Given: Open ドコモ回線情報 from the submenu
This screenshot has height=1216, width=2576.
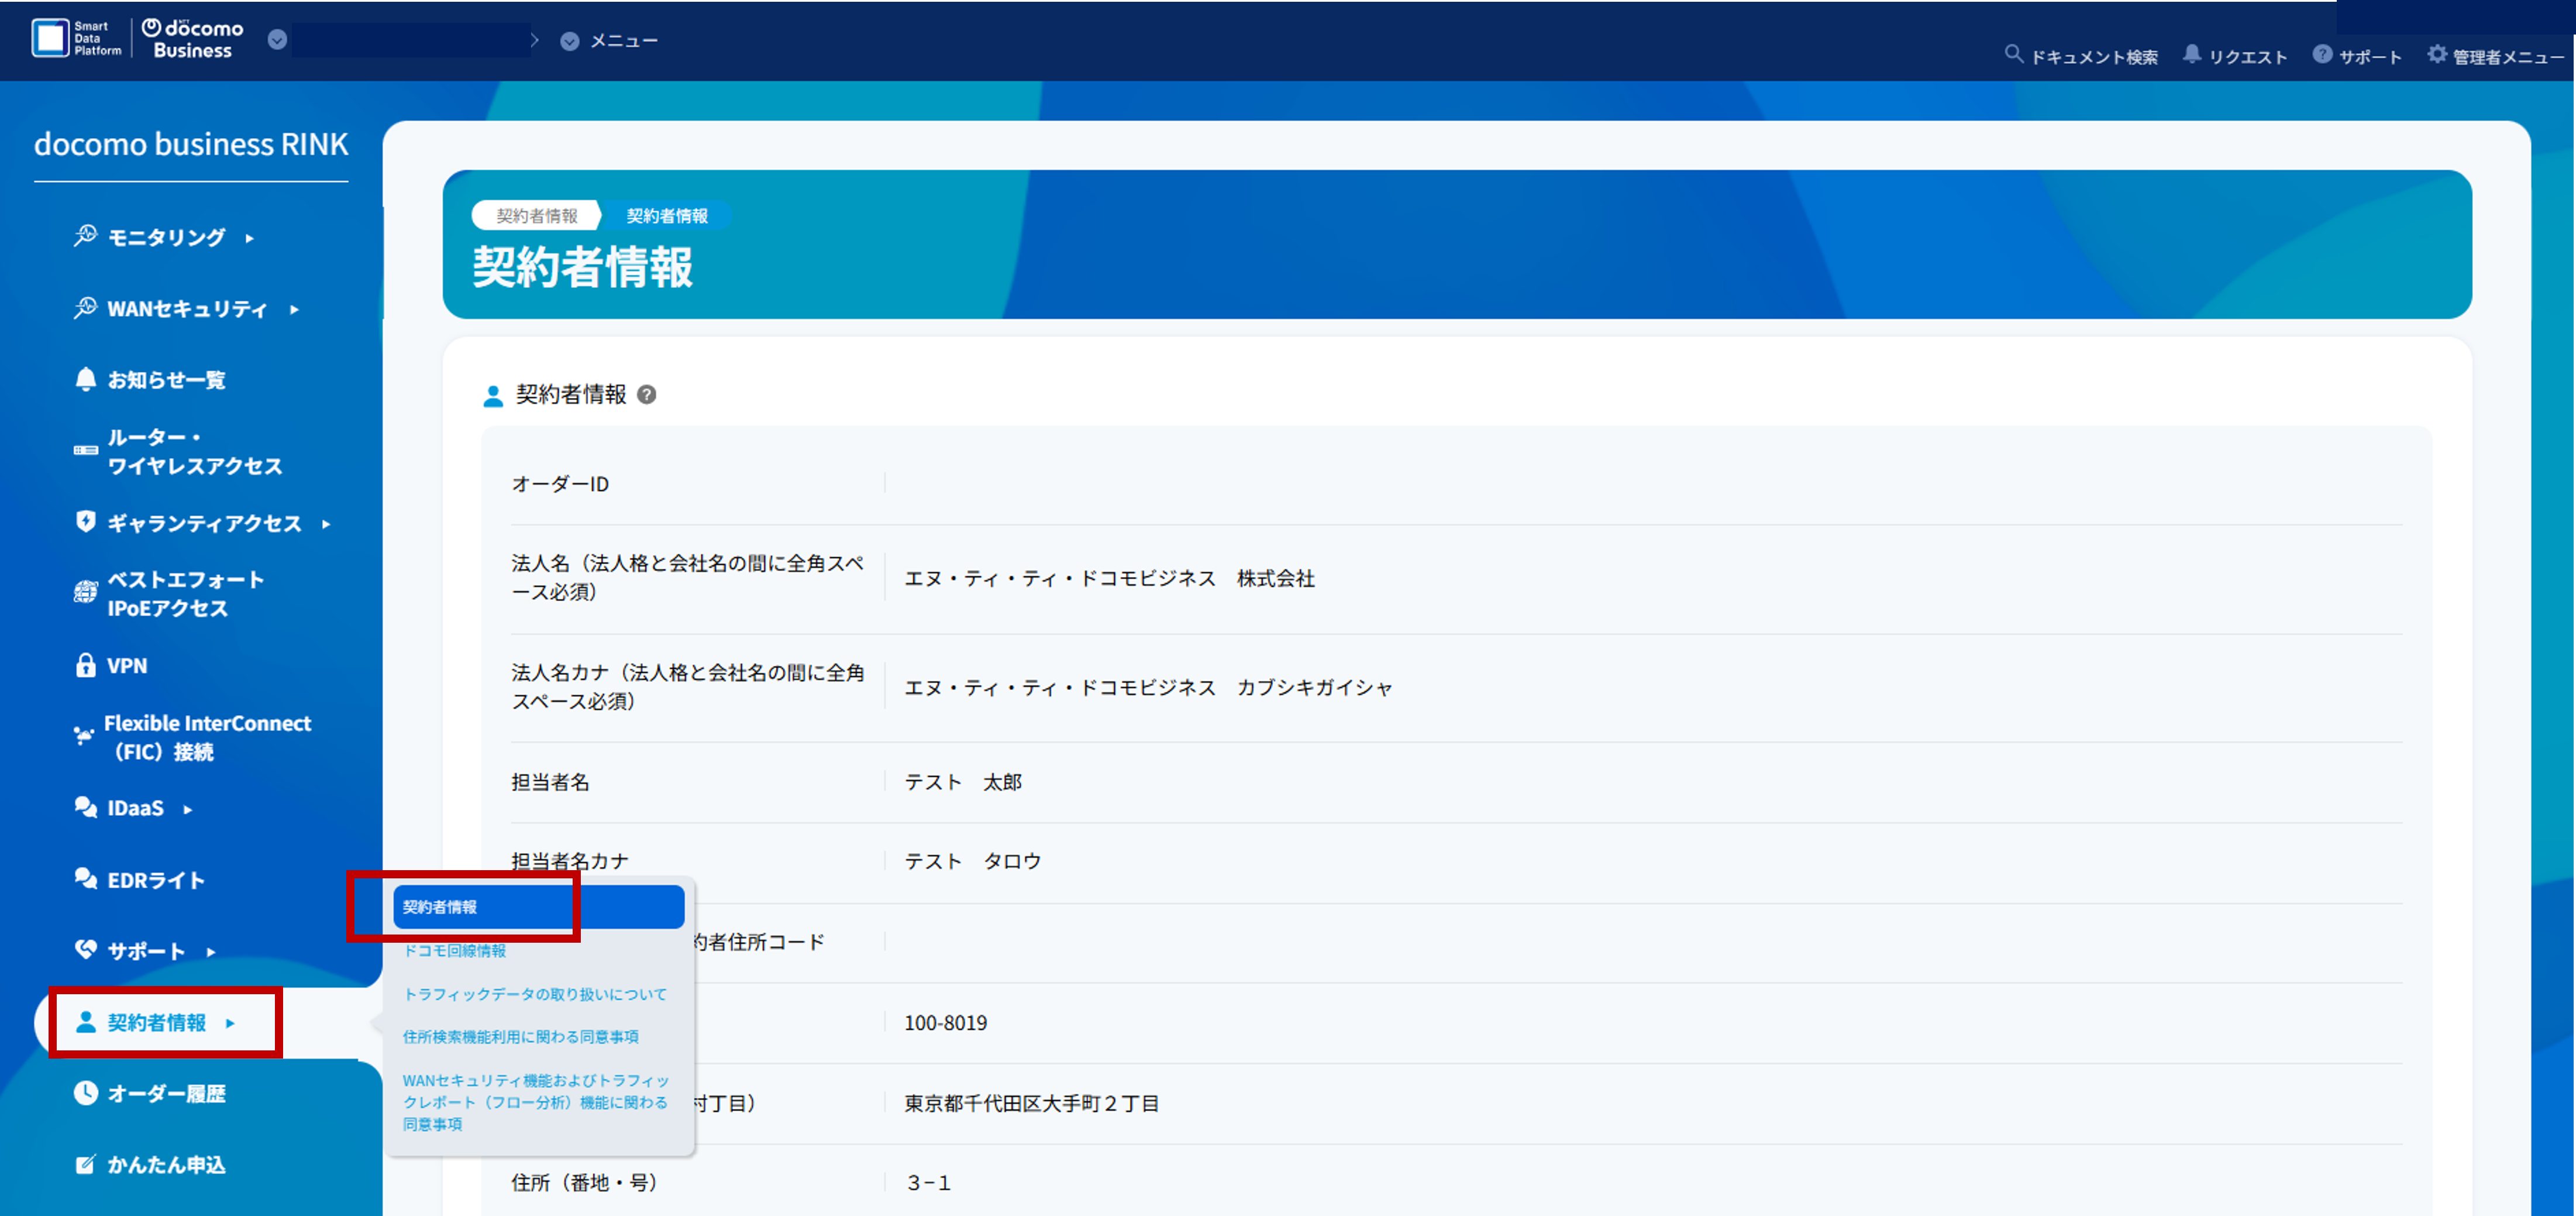Looking at the screenshot, I should pyautogui.click(x=455, y=951).
